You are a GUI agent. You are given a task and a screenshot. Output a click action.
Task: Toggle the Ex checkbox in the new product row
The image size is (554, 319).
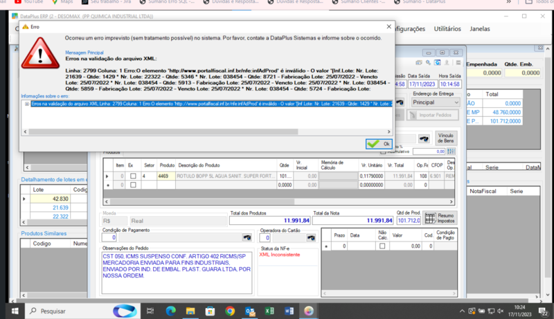(133, 185)
